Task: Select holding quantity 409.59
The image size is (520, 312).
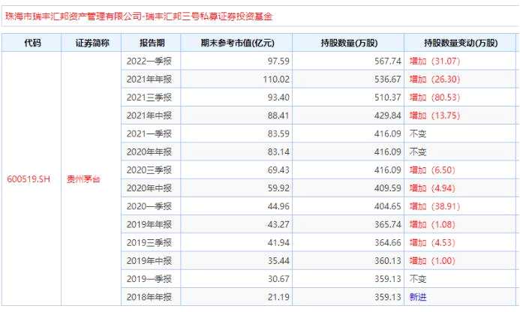Action: pos(388,188)
